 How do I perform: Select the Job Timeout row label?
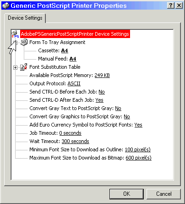tap(44, 133)
